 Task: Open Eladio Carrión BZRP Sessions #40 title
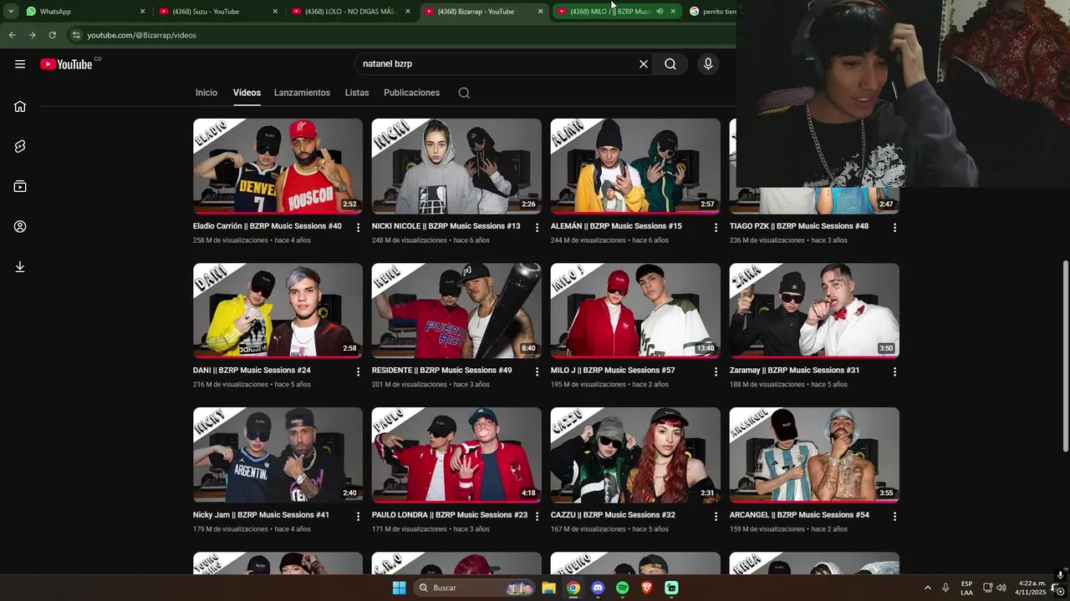click(x=267, y=226)
